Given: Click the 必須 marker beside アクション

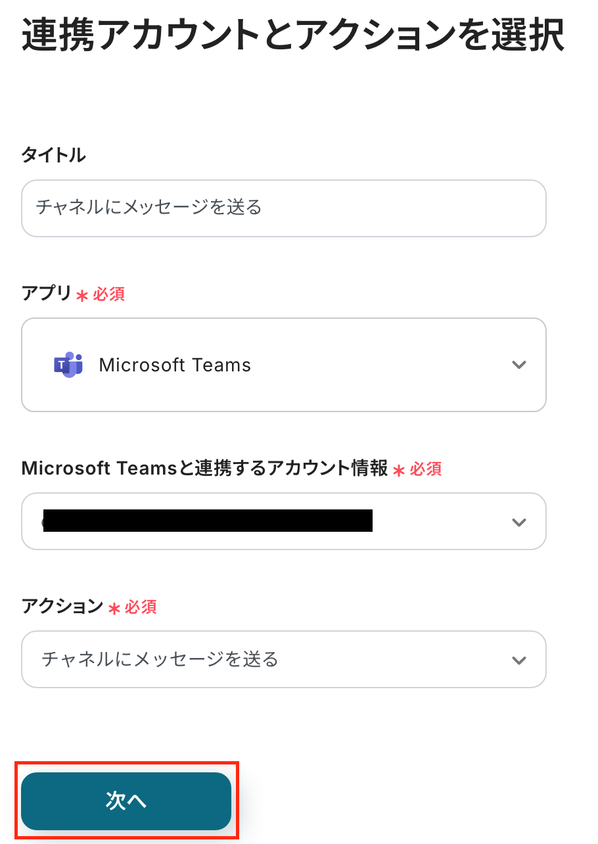Looking at the screenshot, I should point(141,607).
